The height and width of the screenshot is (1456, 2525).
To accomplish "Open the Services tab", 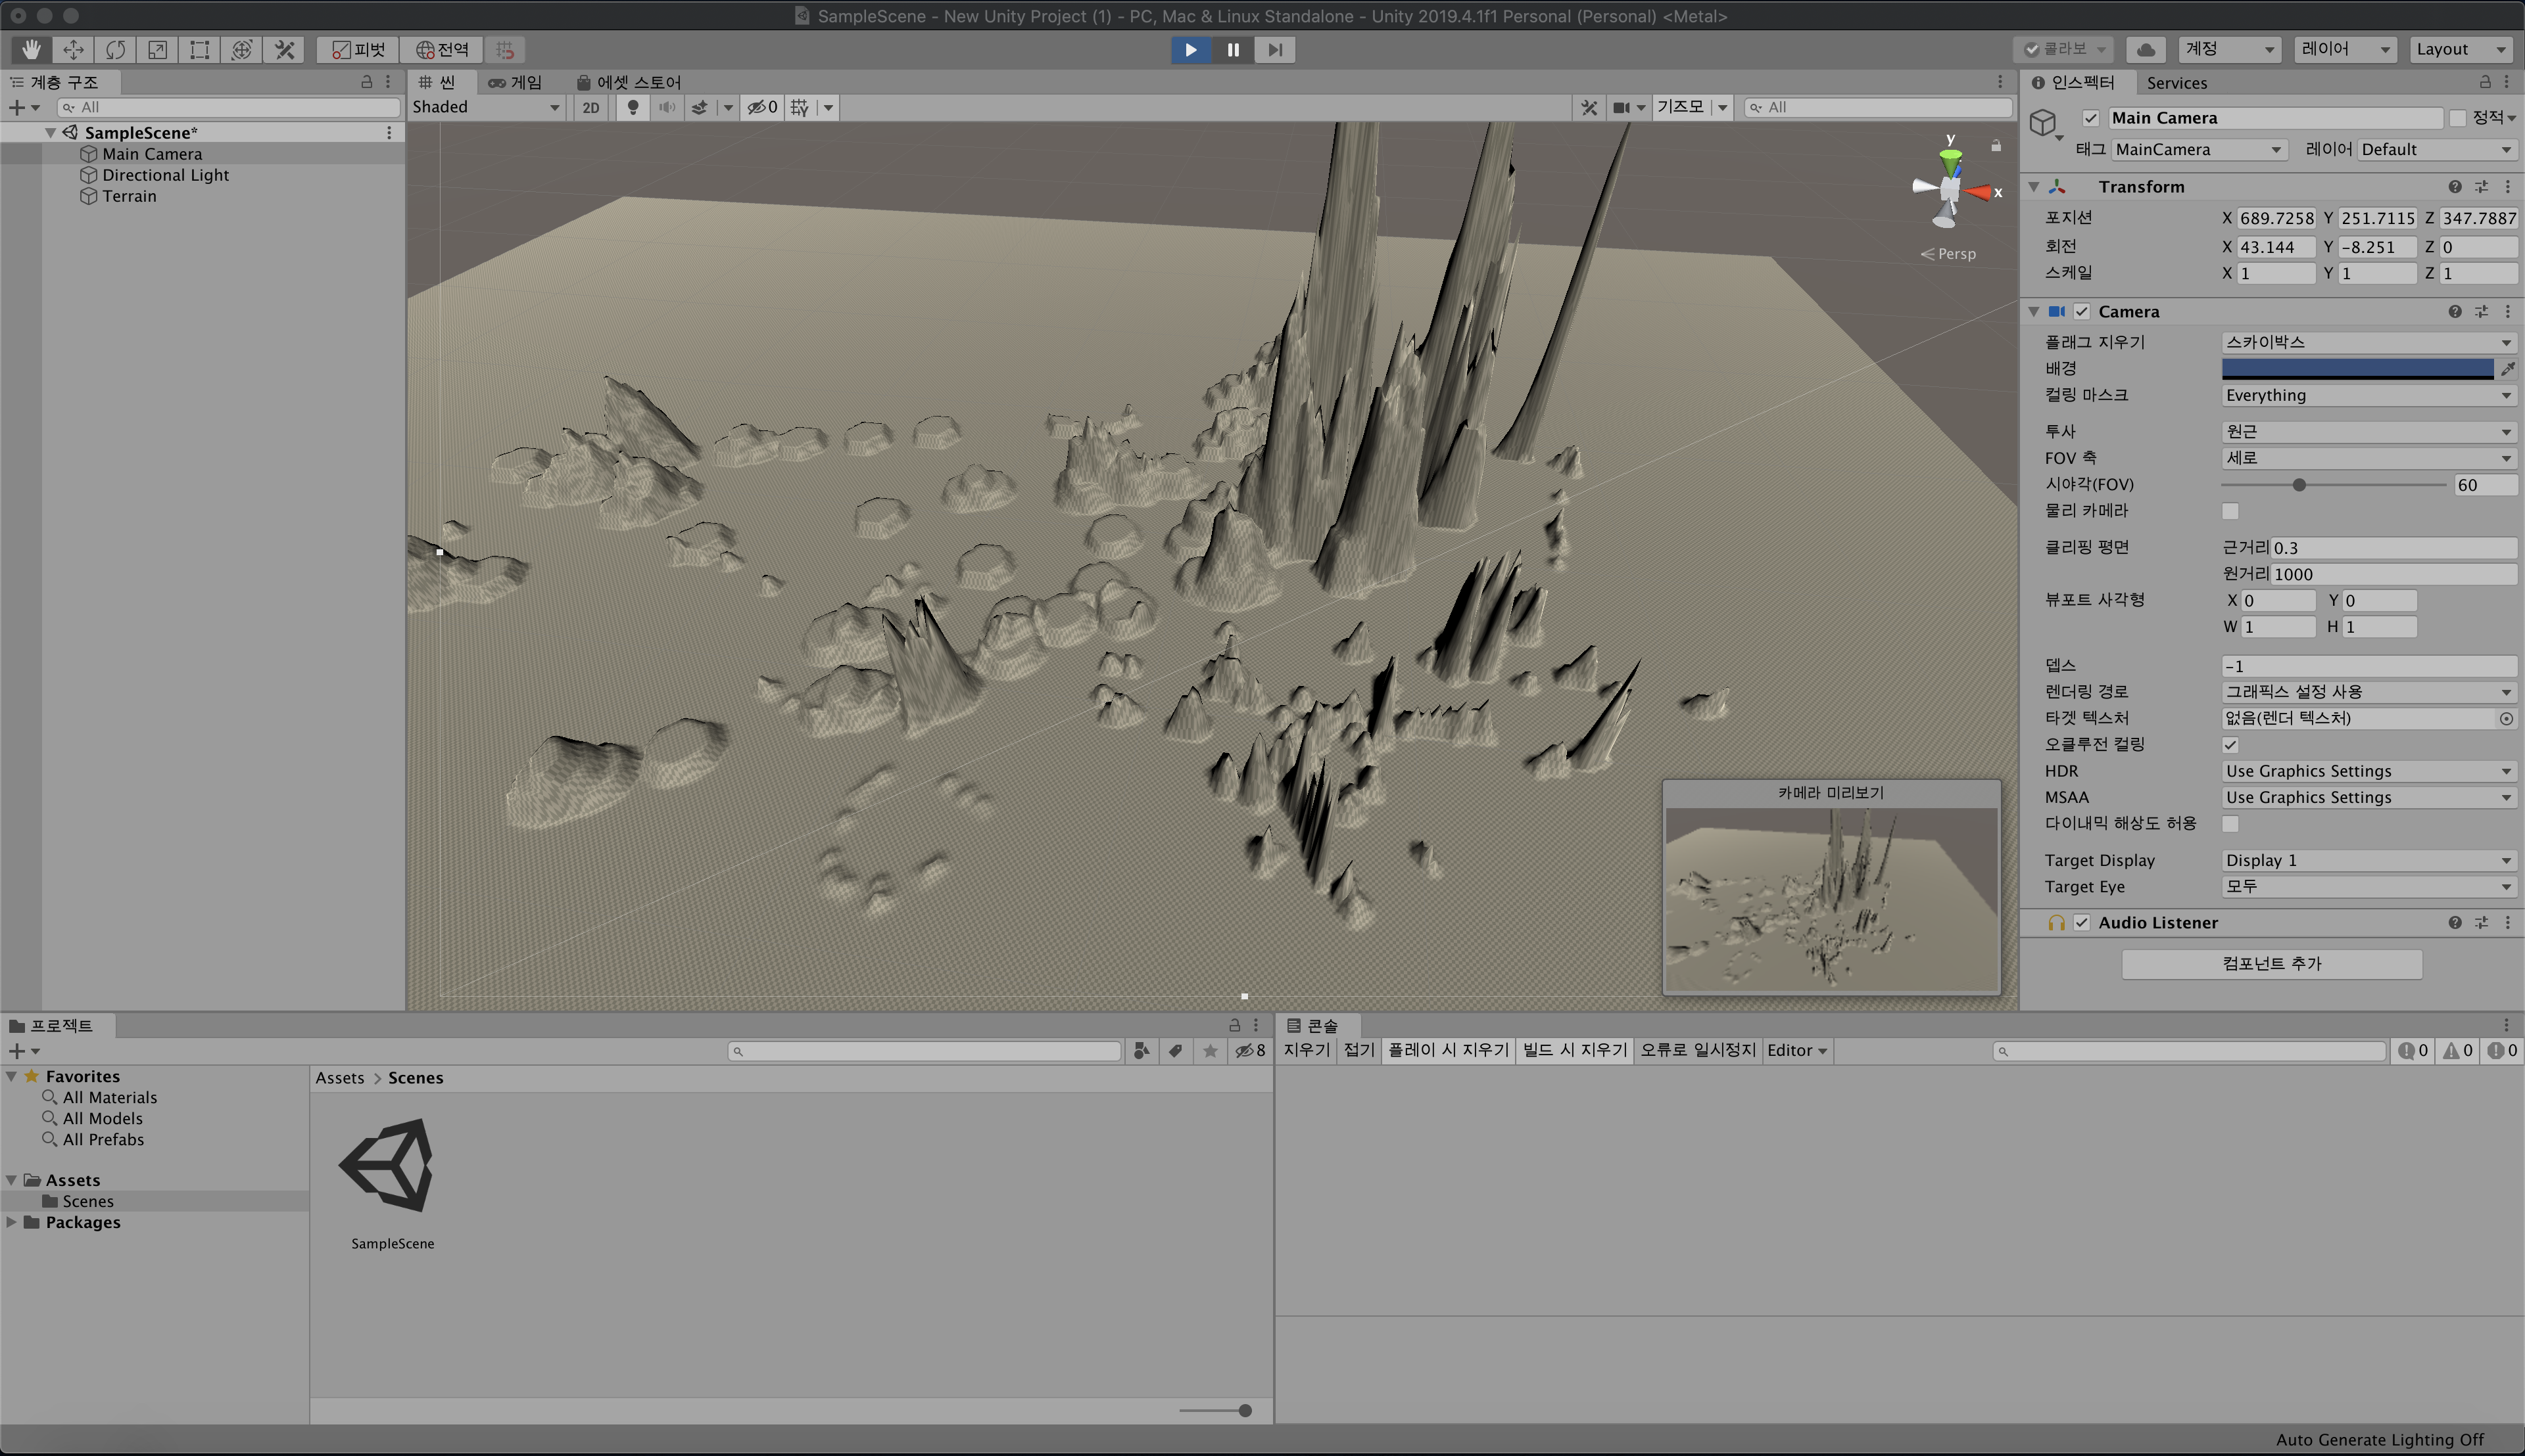I will (2176, 83).
